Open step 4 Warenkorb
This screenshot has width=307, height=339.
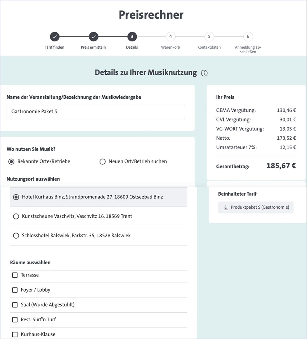(170, 37)
